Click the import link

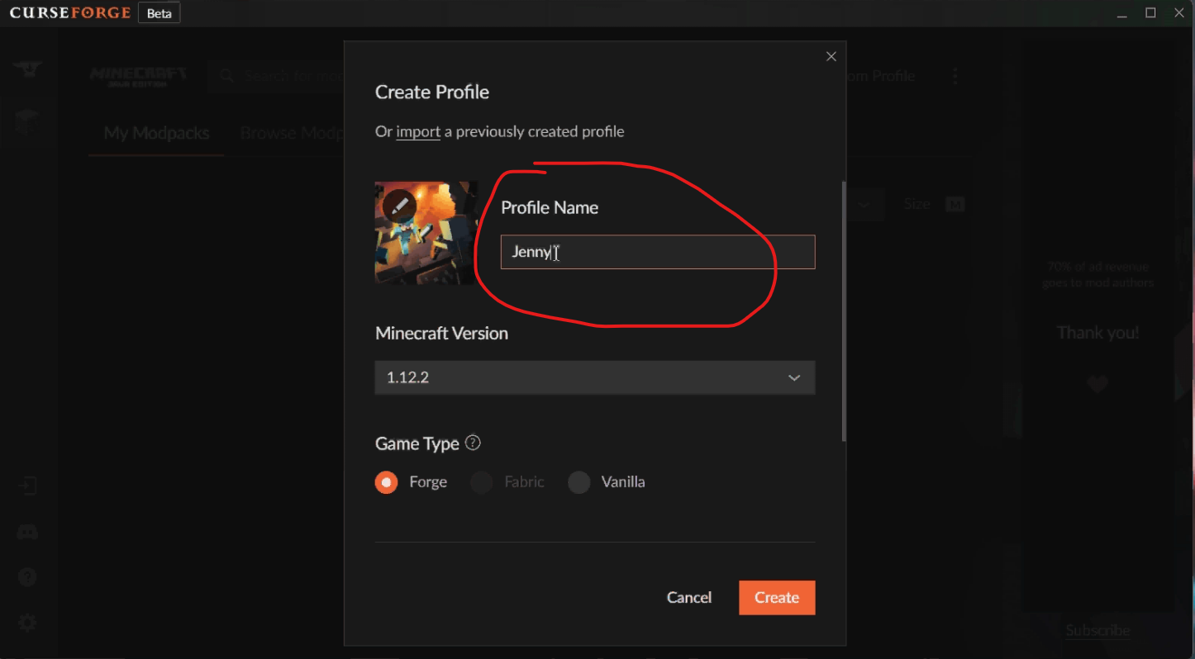[418, 131]
